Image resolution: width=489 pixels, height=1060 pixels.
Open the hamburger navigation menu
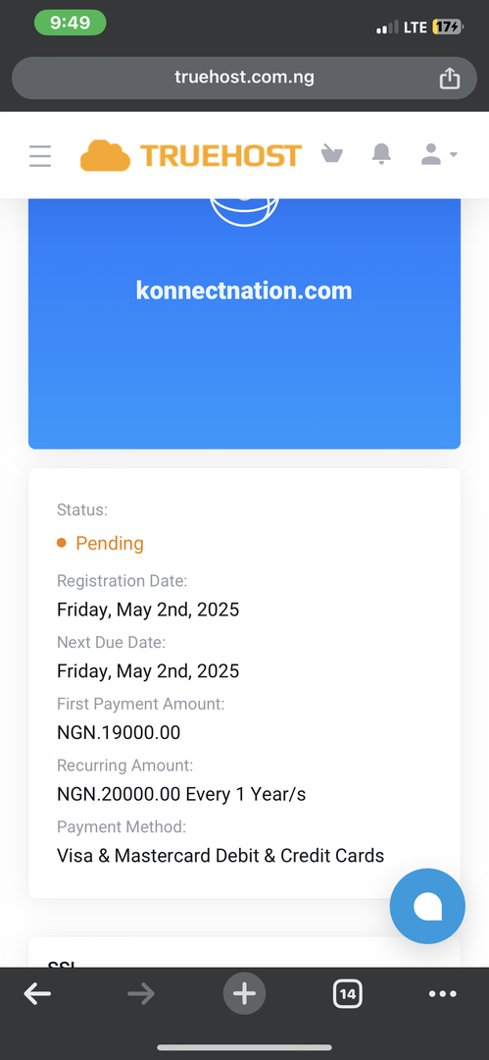(40, 155)
